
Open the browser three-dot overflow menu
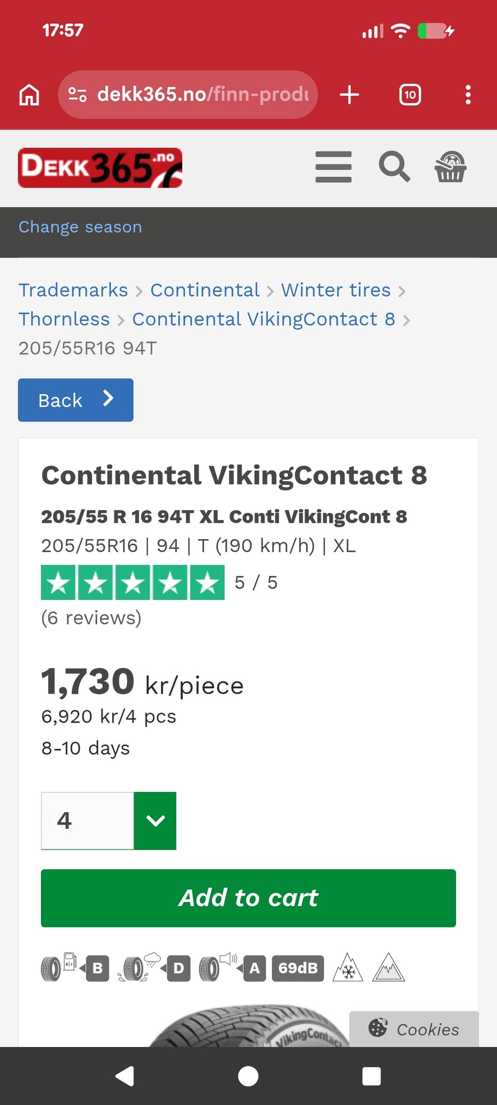(x=468, y=95)
